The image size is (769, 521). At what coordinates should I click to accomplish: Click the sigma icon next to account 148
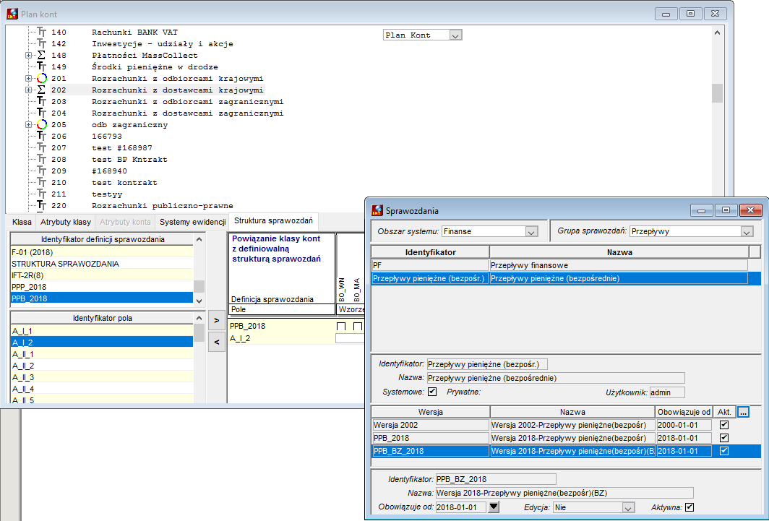(x=42, y=56)
